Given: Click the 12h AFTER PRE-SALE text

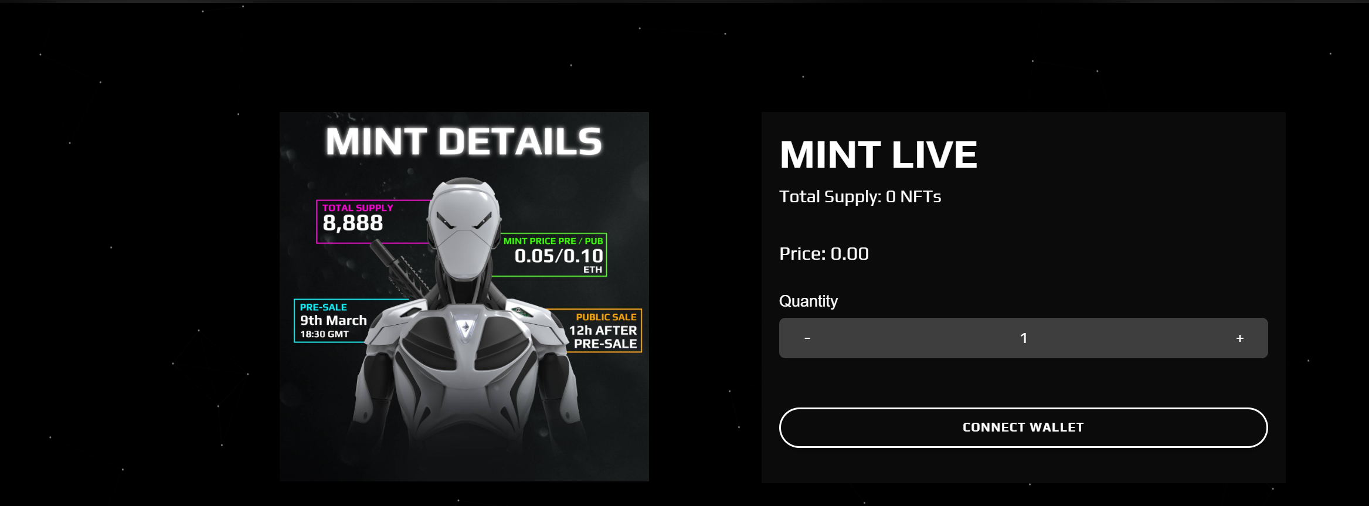Looking at the screenshot, I should pyautogui.click(x=603, y=337).
